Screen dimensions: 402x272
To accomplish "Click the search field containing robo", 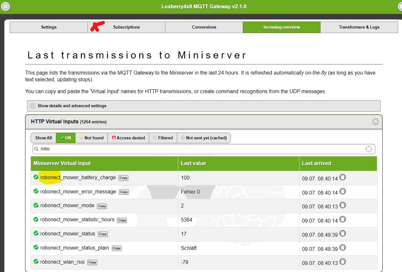I will [204, 149].
